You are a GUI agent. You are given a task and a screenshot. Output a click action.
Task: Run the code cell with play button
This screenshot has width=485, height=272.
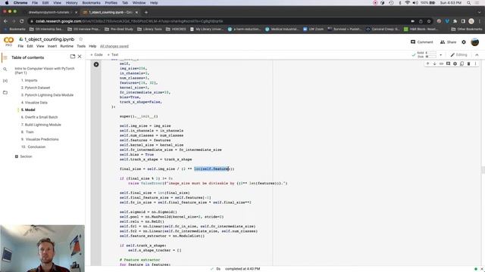(x=96, y=64)
